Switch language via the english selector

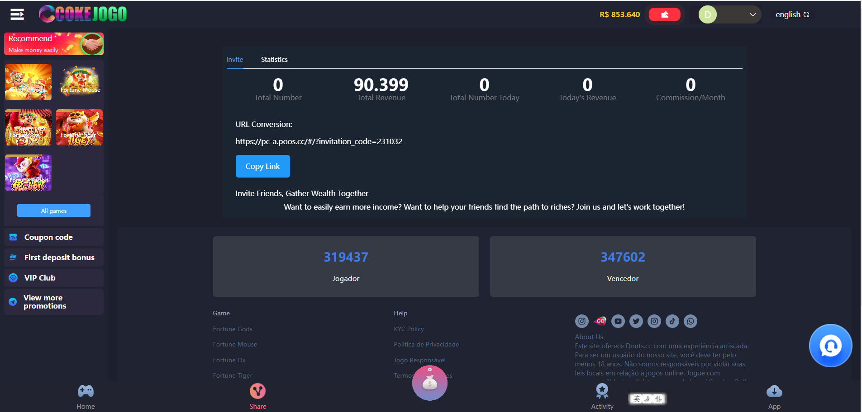click(x=792, y=14)
